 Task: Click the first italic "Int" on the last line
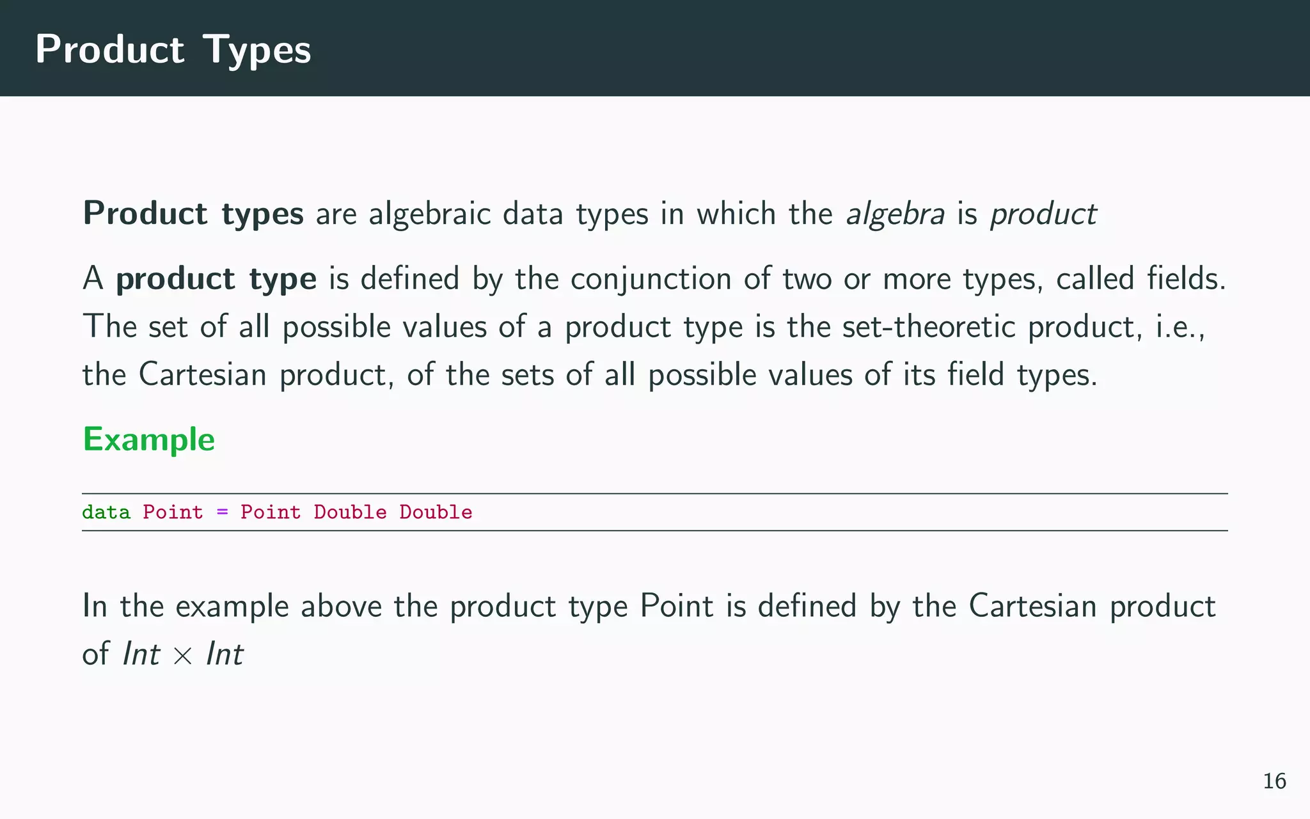point(141,655)
